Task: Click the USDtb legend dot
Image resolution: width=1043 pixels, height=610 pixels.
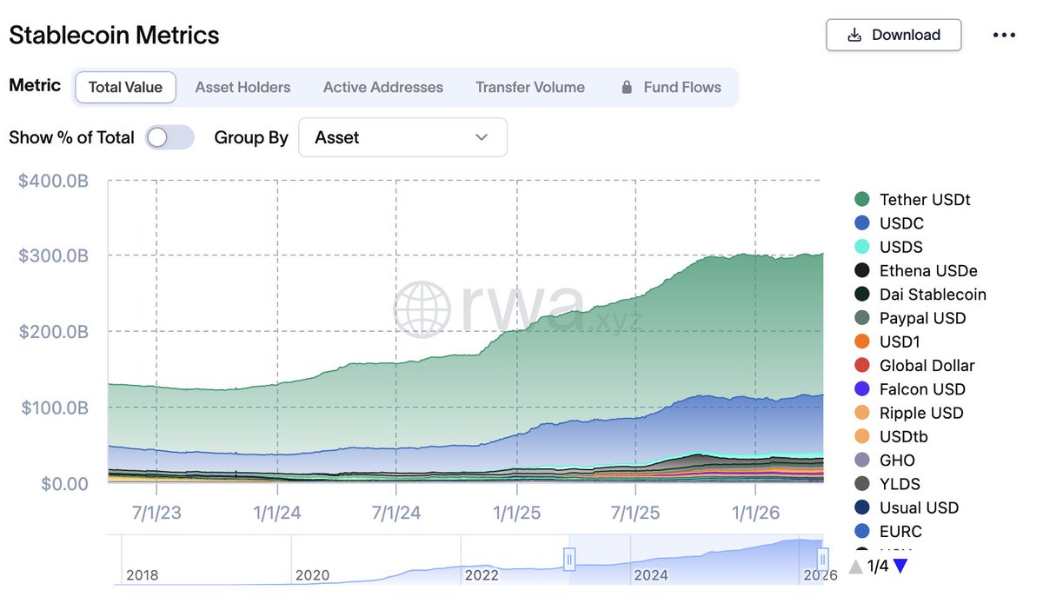Action: [x=862, y=436]
